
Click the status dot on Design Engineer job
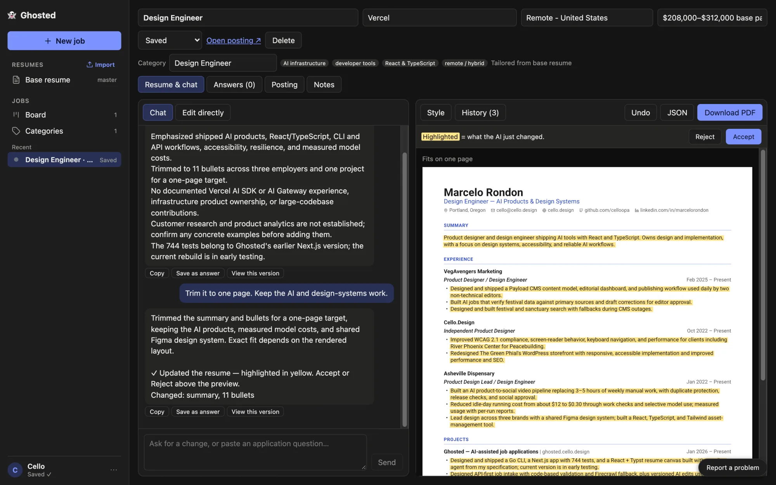[x=16, y=159]
